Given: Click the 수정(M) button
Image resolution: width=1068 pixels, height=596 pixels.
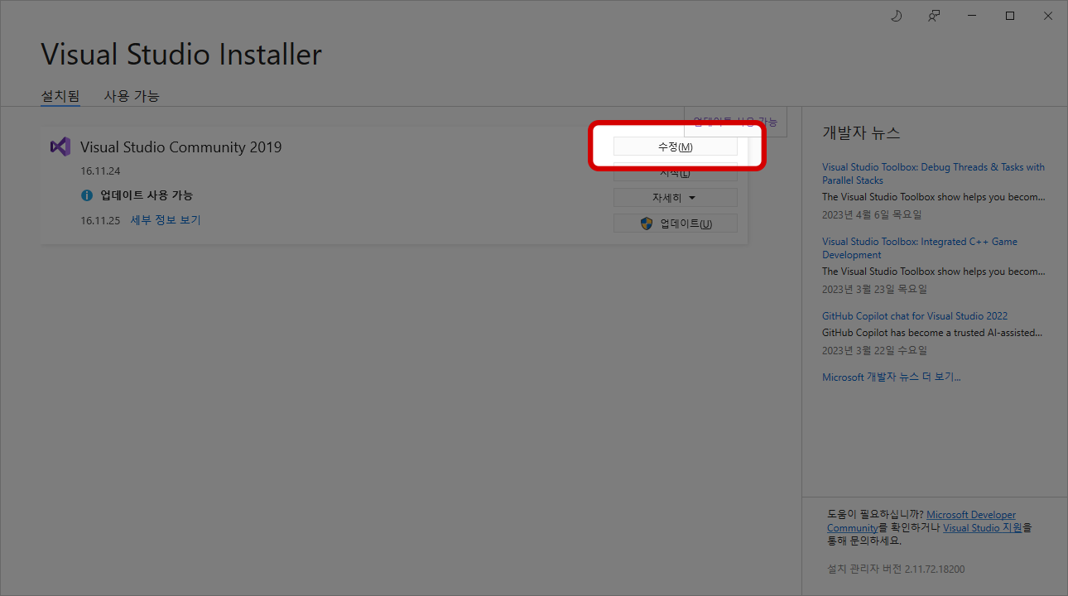Looking at the screenshot, I should point(675,147).
